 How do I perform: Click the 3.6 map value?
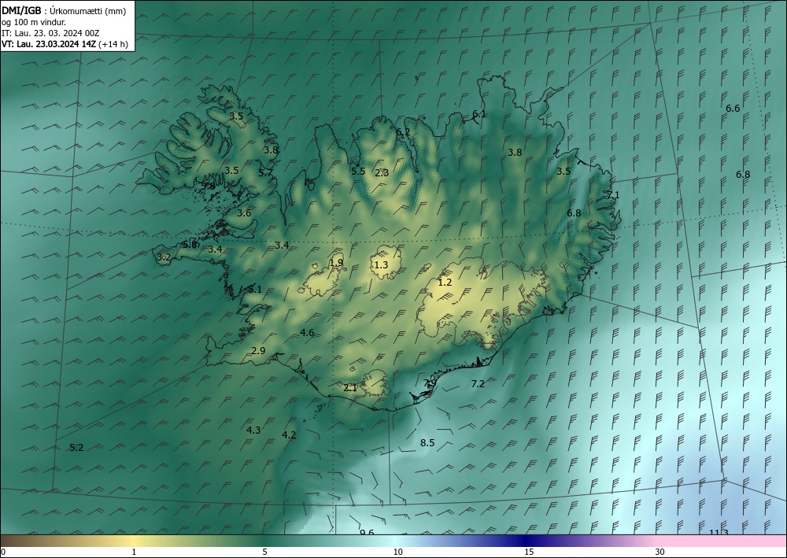245,213
